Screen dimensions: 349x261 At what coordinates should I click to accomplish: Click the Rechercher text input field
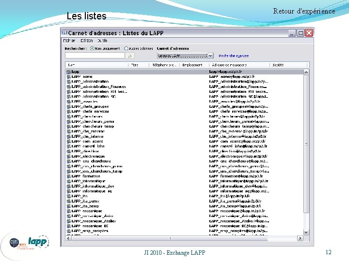tap(95, 56)
